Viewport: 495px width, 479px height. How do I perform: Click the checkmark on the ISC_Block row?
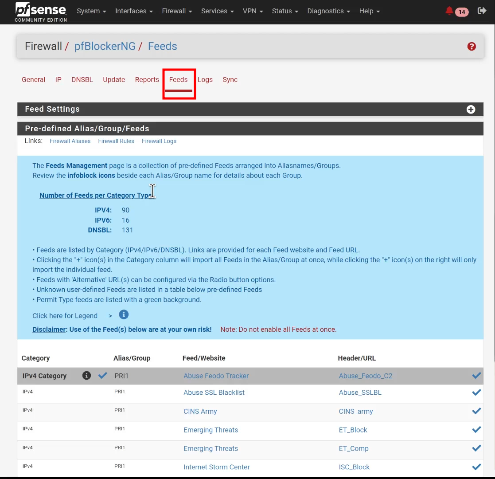pyautogui.click(x=476, y=467)
